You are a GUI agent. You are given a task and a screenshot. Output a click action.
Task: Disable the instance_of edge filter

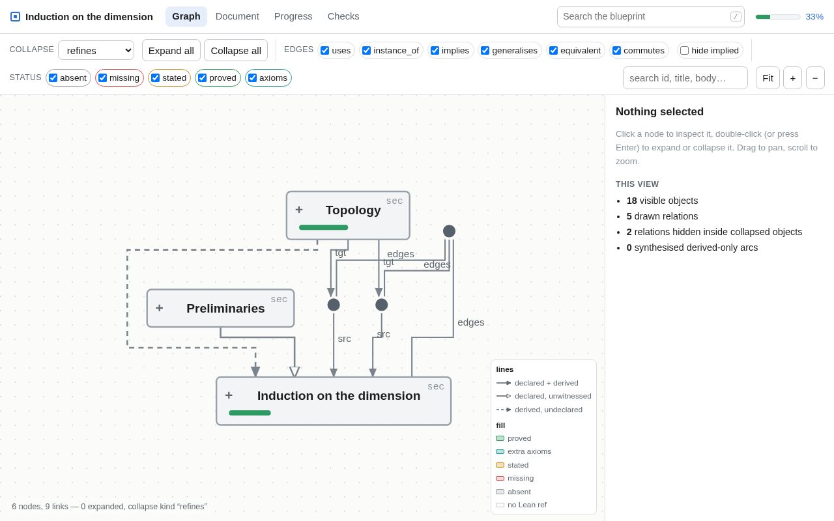366,50
